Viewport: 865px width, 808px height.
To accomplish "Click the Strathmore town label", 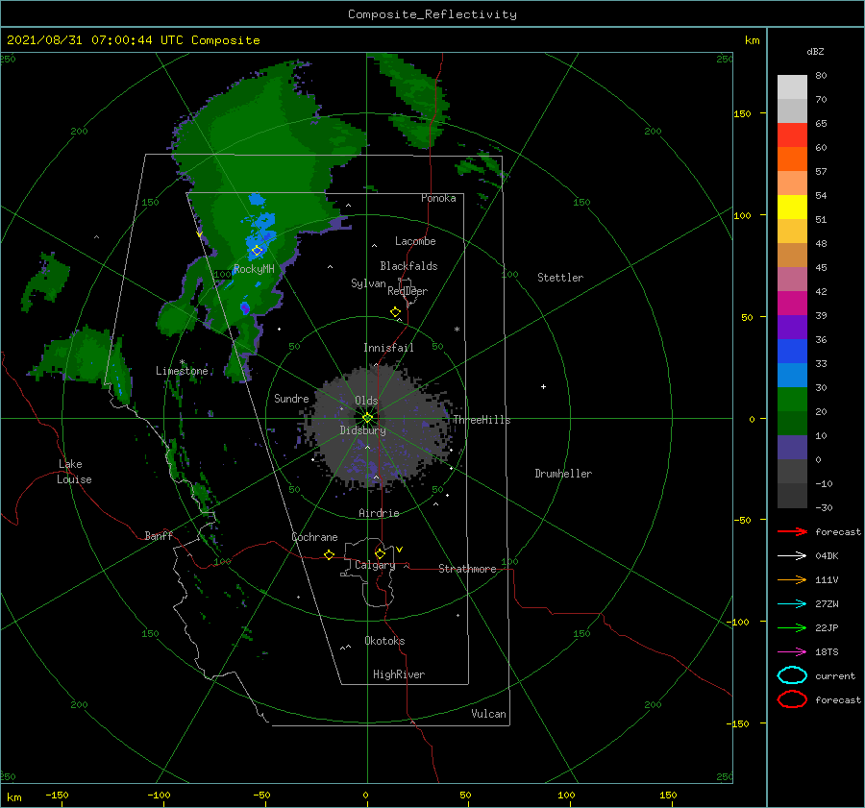I will coord(467,569).
